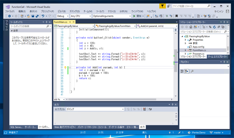
Task: Open the ビルド(B) menu
Action: point(62,11)
